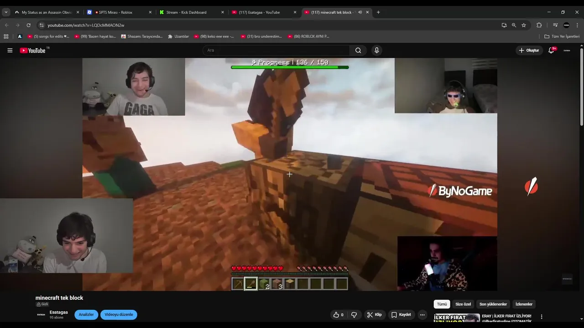Click the address bar URL
The image size is (584, 328).
coord(86,25)
